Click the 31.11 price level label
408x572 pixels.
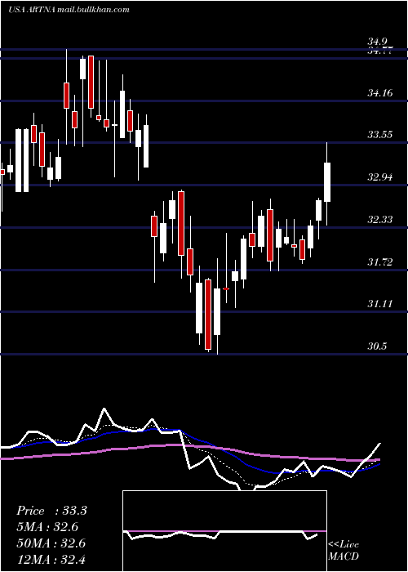380,303
